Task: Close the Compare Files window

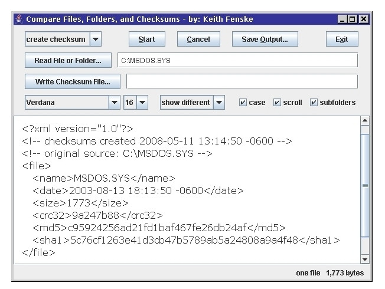Action: click(363, 19)
